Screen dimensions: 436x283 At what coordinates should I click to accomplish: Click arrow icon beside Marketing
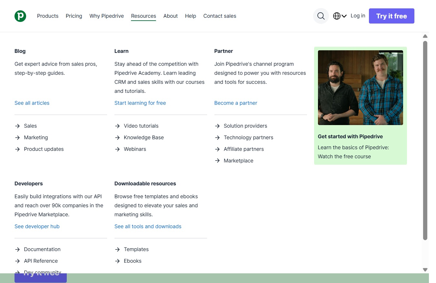click(x=17, y=138)
